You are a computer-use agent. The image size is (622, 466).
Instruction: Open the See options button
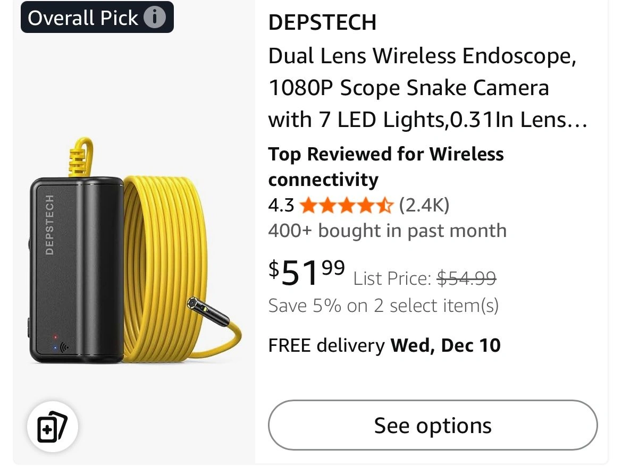tap(433, 425)
